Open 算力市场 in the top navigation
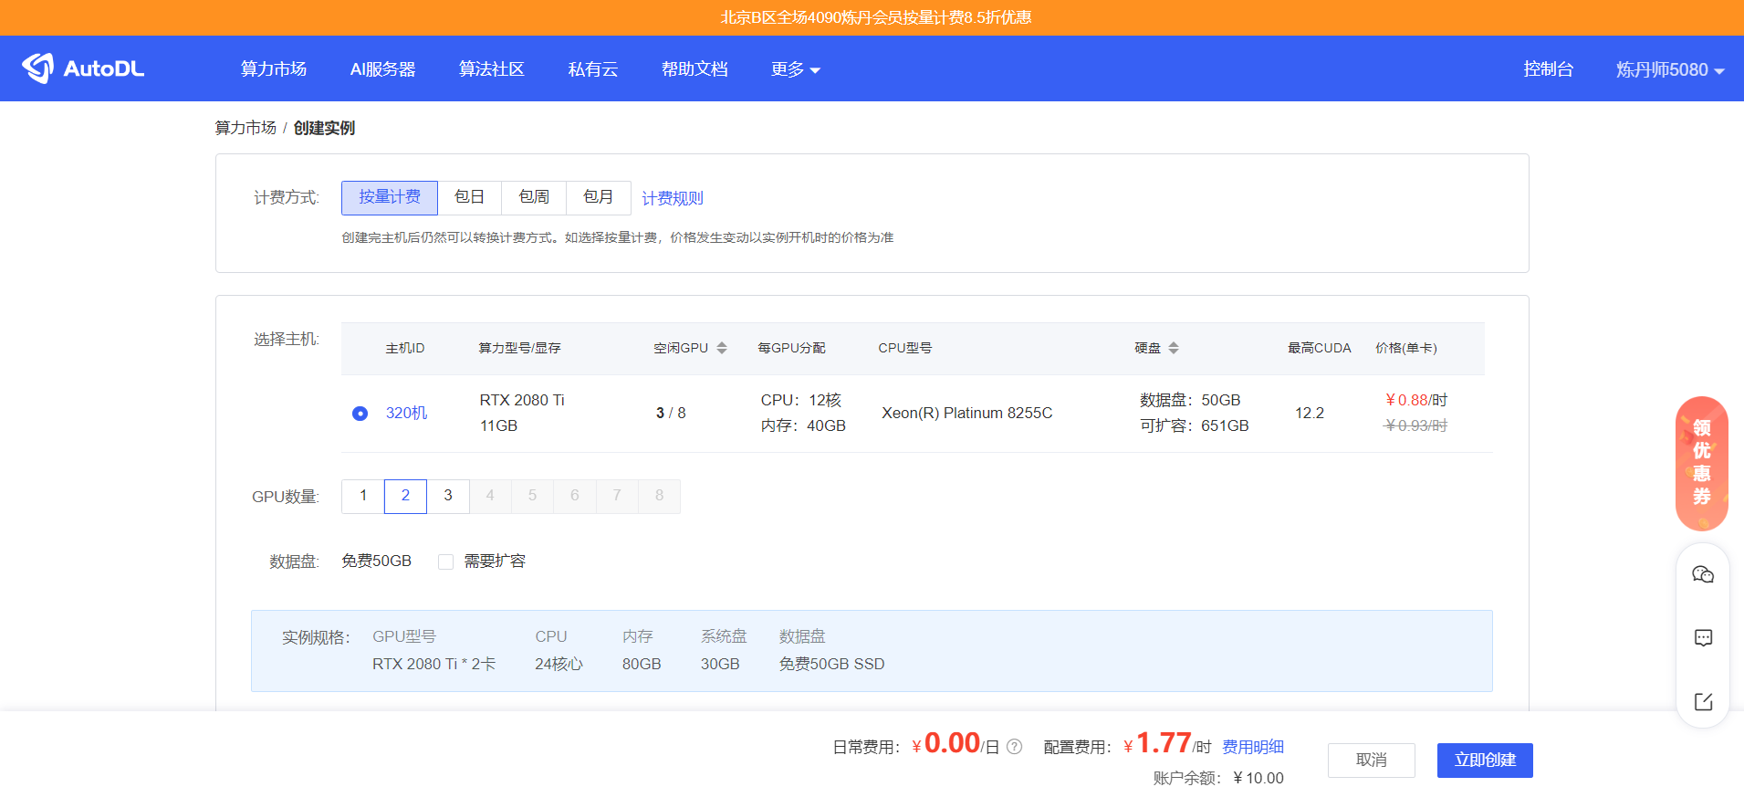 pyautogui.click(x=274, y=69)
